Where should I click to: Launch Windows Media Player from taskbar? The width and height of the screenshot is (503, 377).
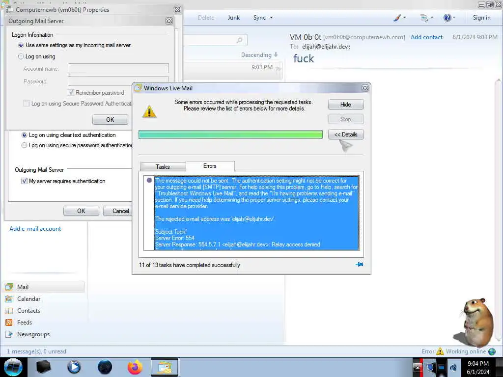point(74,367)
